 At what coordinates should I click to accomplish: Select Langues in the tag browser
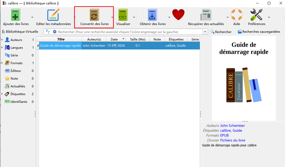pos(17,48)
